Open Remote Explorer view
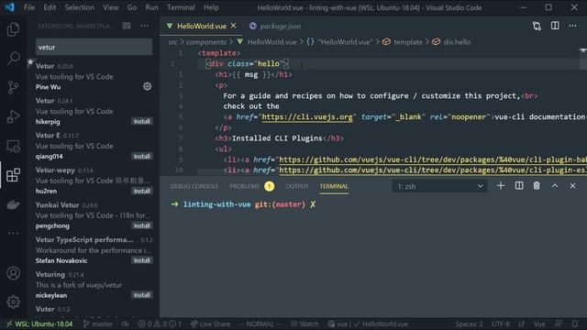 13,146
